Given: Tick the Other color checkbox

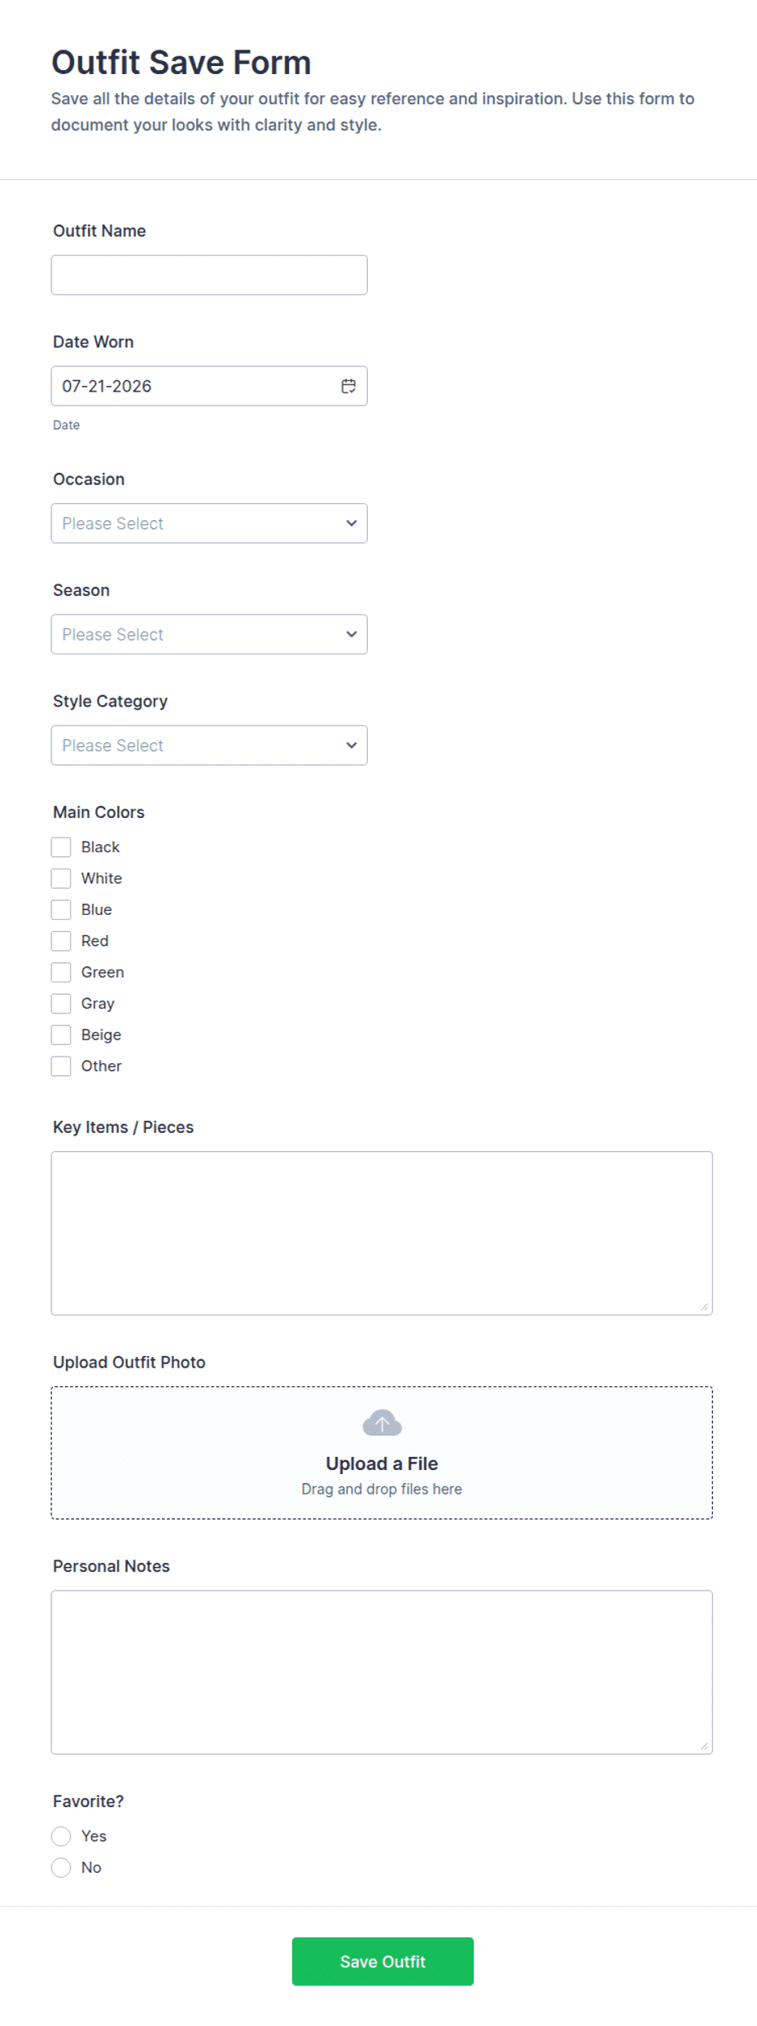Looking at the screenshot, I should [x=61, y=1066].
